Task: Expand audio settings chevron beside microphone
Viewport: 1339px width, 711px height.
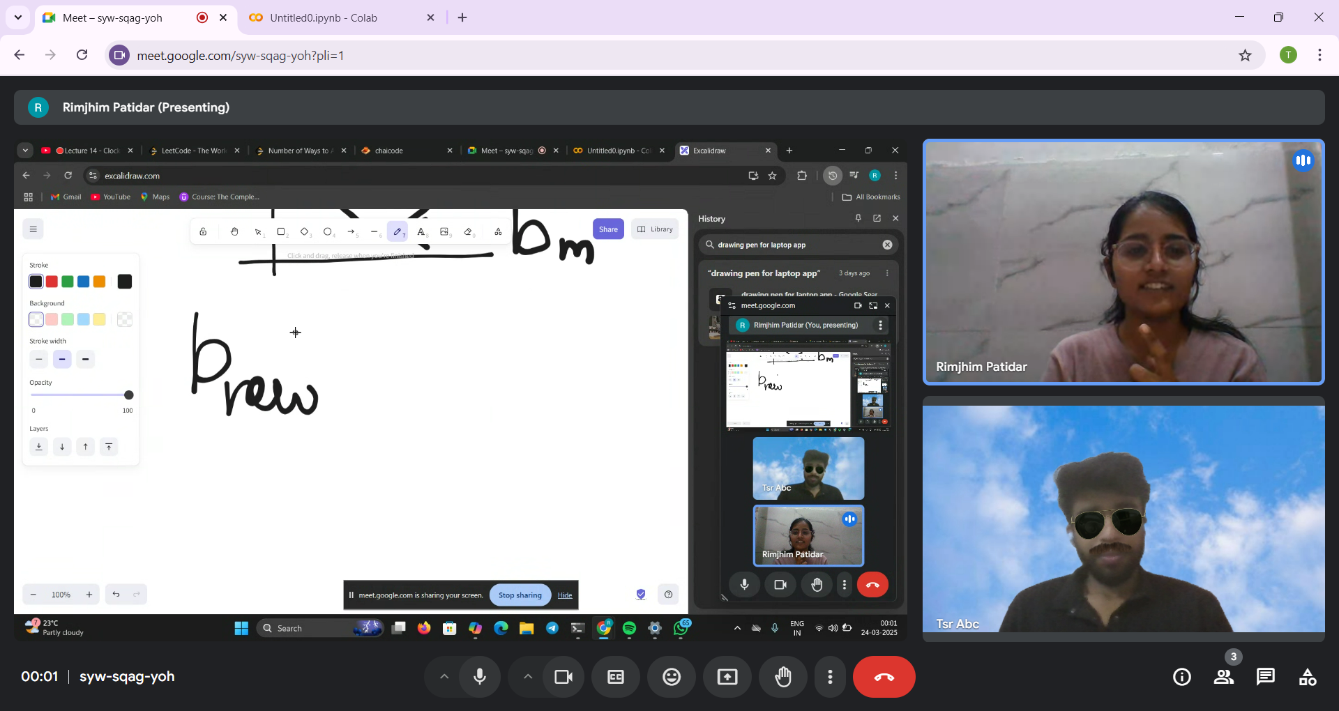Action: coord(444,677)
